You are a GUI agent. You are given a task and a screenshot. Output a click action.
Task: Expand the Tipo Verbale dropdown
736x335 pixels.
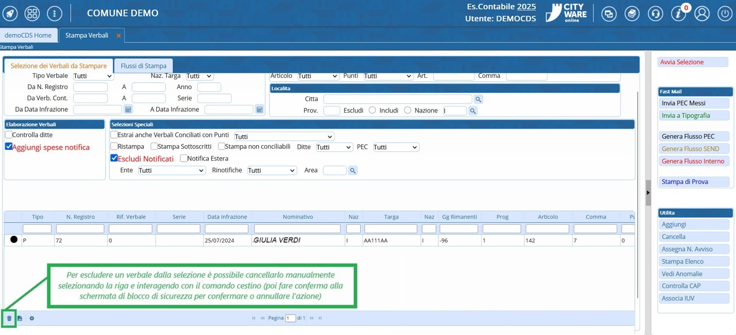93,76
